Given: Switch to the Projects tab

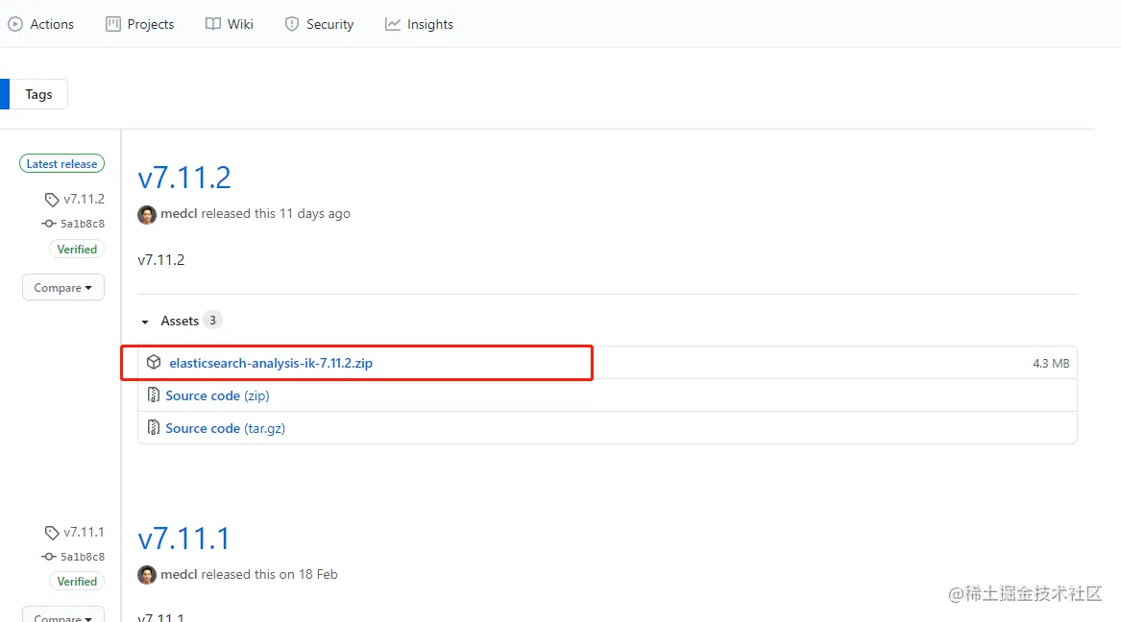Looking at the screenshot, I should pos(140,24).
